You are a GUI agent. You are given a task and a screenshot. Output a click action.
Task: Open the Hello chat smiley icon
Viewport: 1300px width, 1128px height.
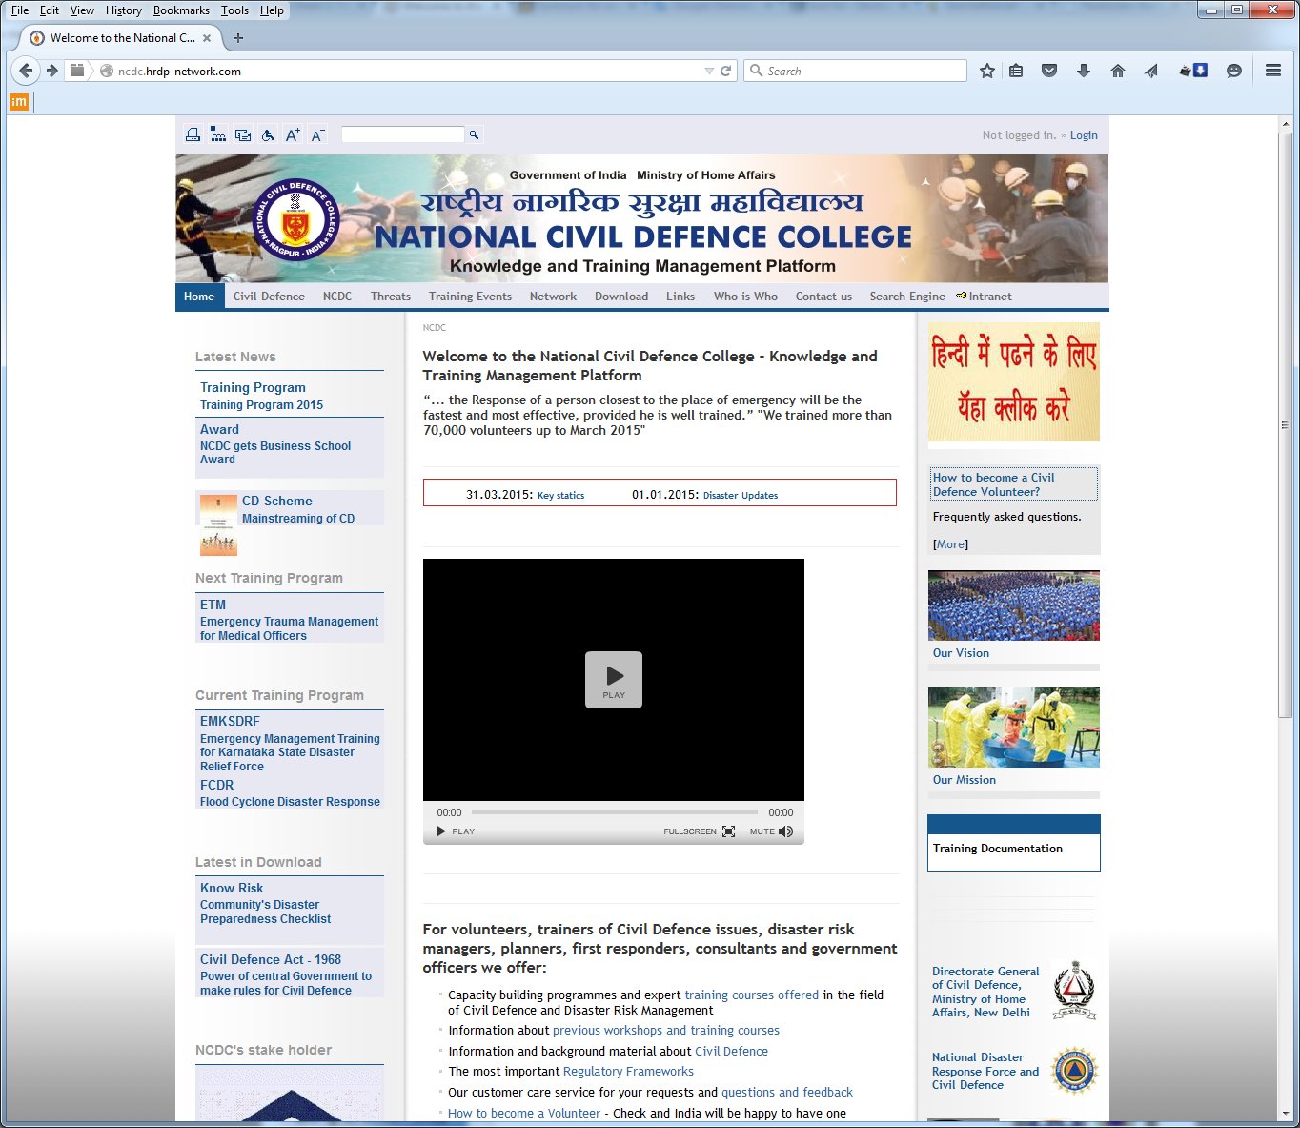click(1234, 71)
